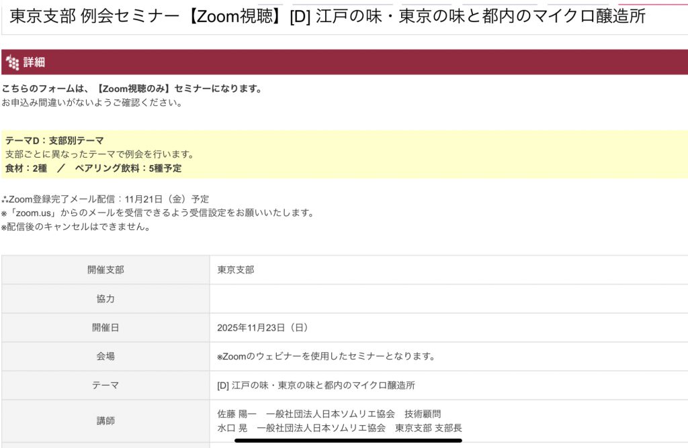The width and height of the screenshot is (688, 448).
Task: Tap the home indicator bar at bottom
Action: (348, 441)
